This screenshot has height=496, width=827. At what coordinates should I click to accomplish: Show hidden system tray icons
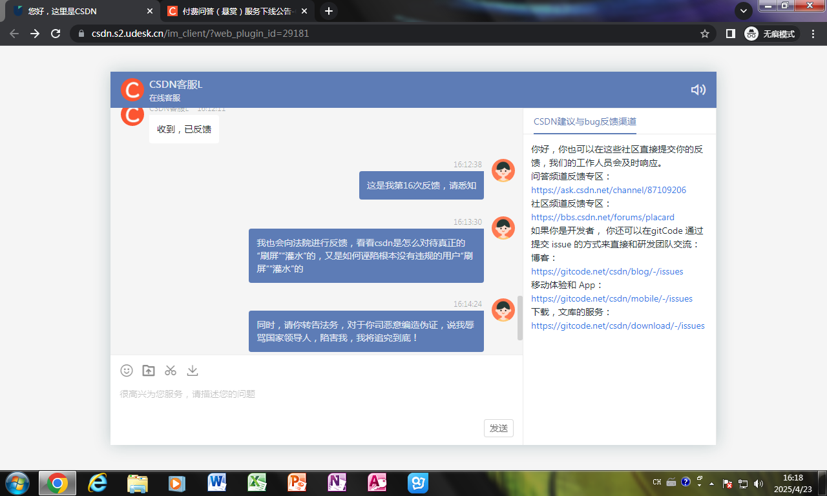click(712, 483)
